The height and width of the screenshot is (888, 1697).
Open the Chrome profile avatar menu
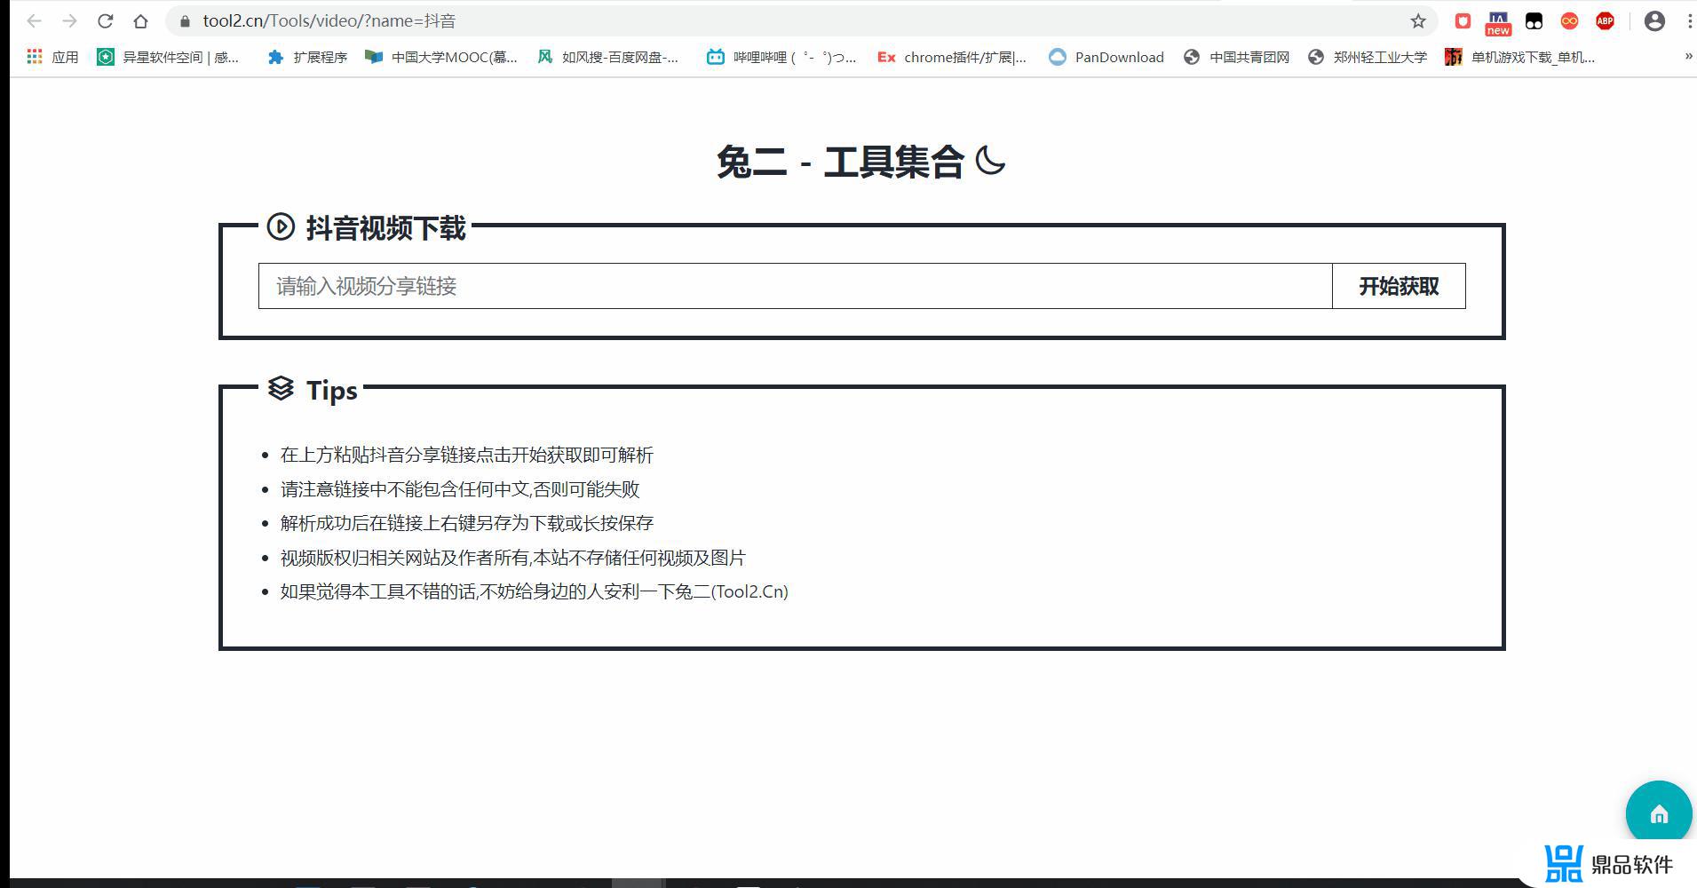point(1654,20)
